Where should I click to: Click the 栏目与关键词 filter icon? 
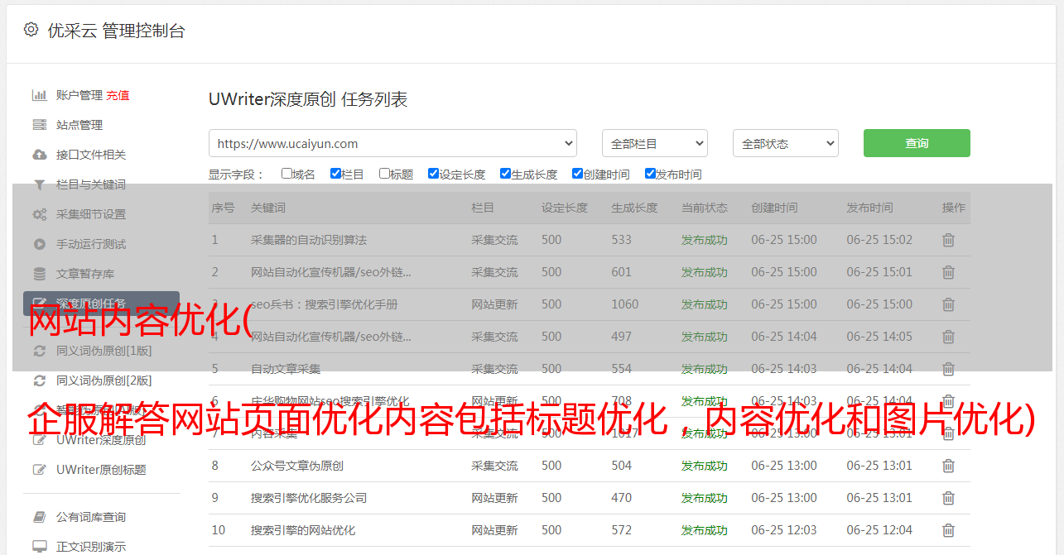tap(39, 184)
